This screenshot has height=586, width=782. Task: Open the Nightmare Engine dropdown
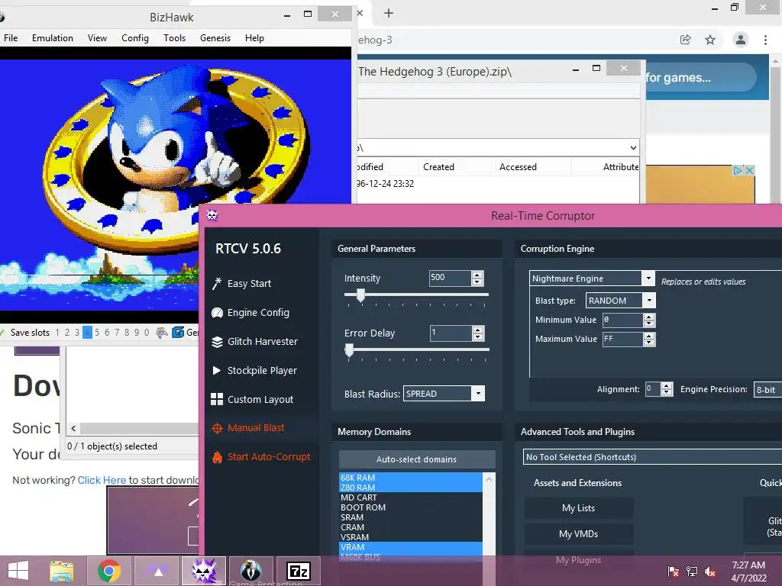(x=648, y=278)
